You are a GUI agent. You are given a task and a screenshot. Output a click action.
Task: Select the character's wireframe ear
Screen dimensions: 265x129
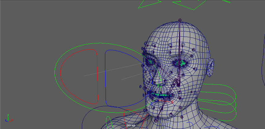point(210,67)
